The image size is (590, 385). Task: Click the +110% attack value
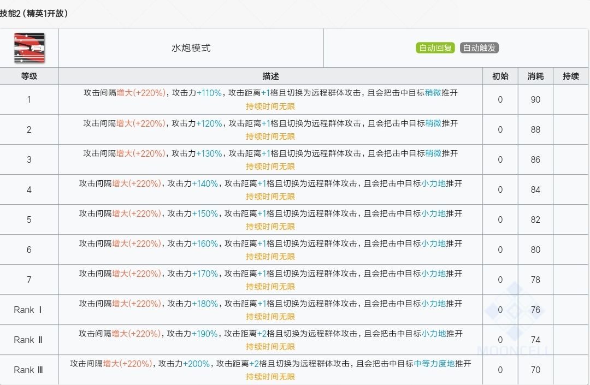pos(209,93)
